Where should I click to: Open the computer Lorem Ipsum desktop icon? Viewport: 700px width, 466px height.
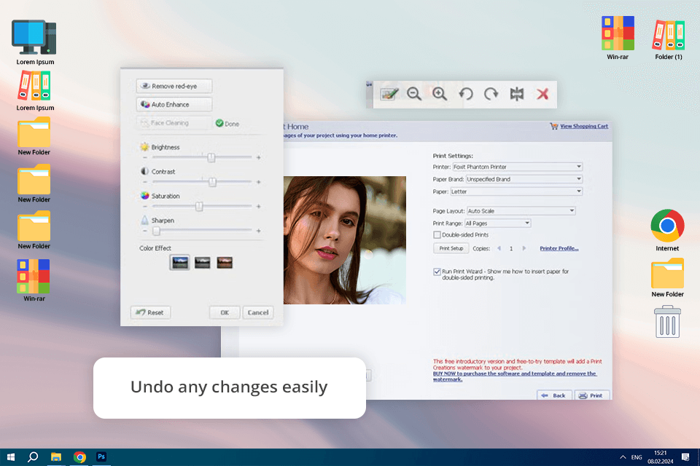[35, 42]
